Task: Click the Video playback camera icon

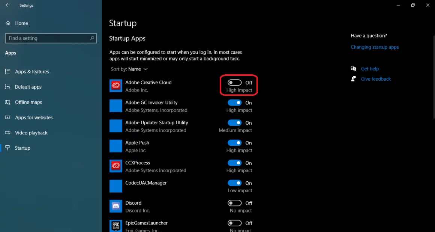Action: tap(8, 133)
